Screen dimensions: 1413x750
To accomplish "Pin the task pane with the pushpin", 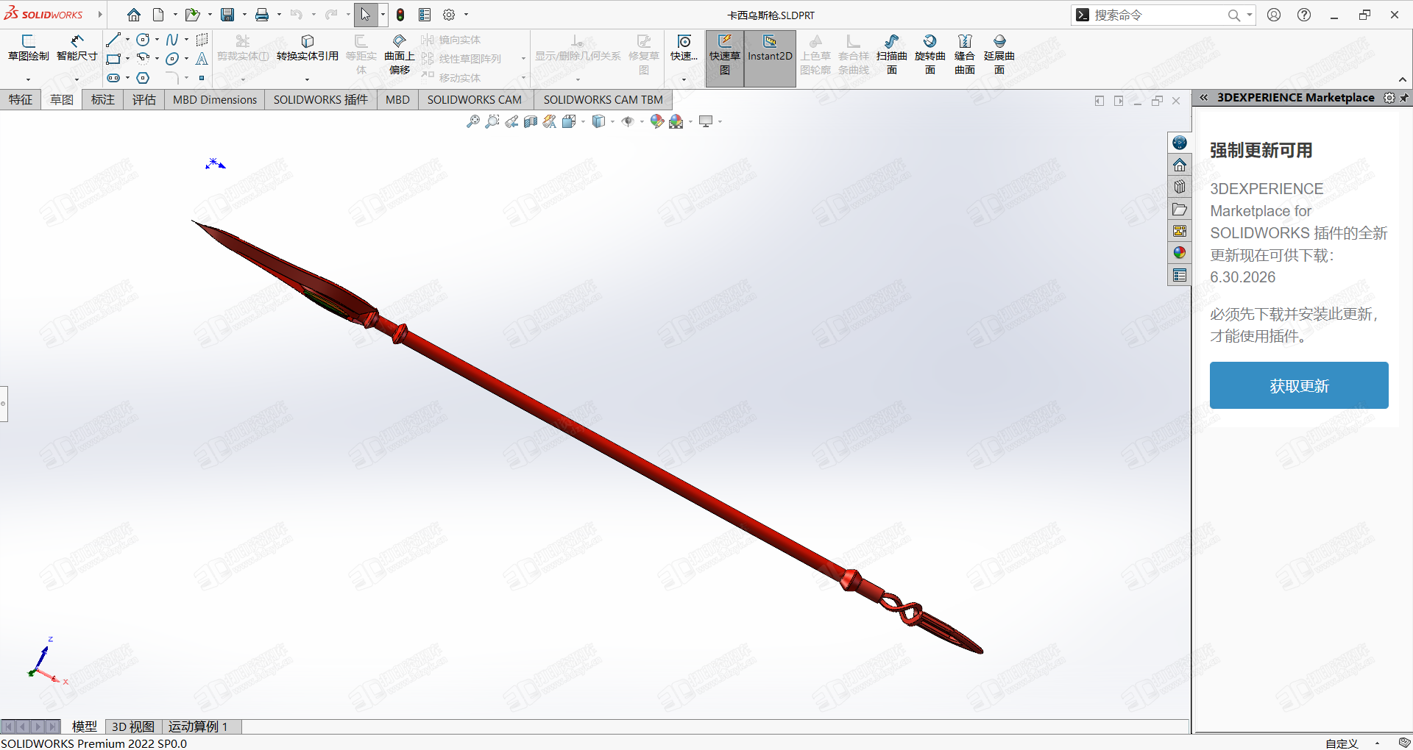I will click(1404, 98).
